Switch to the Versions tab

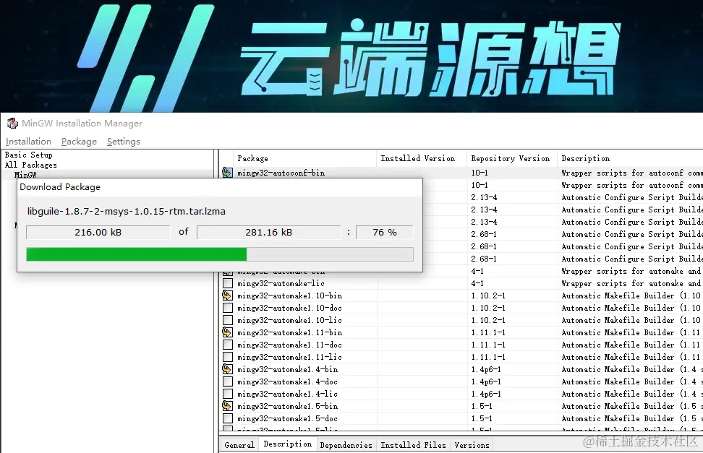click(472, 445)
